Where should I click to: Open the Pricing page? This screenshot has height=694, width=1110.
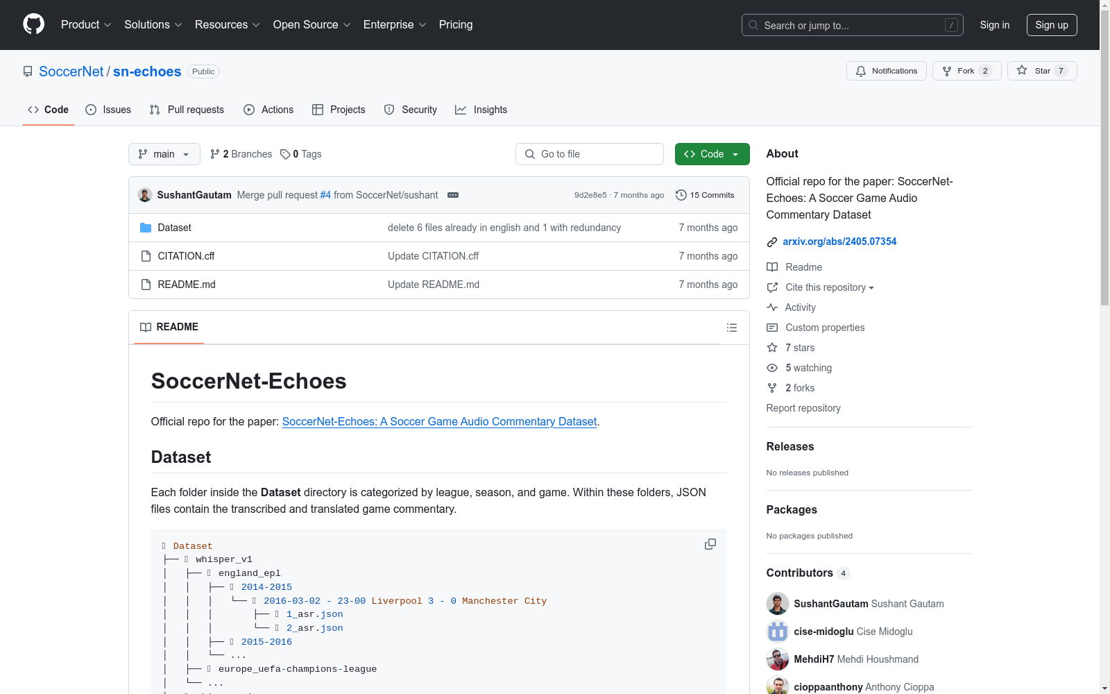[456, 25]
